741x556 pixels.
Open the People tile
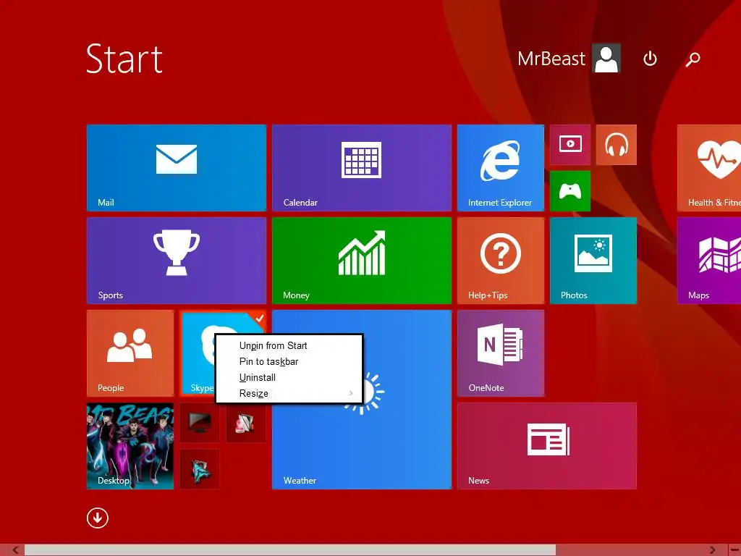tap(130, 353)
